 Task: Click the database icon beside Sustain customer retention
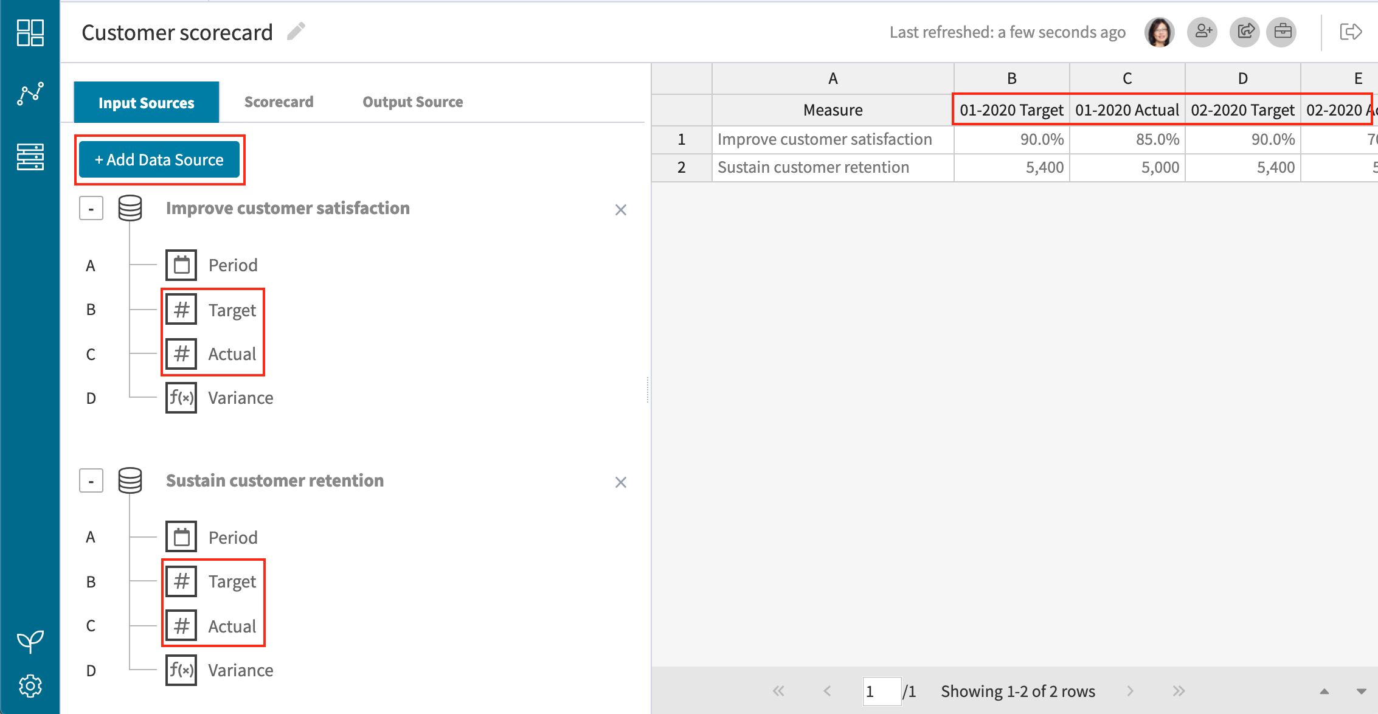pos(130,480)
